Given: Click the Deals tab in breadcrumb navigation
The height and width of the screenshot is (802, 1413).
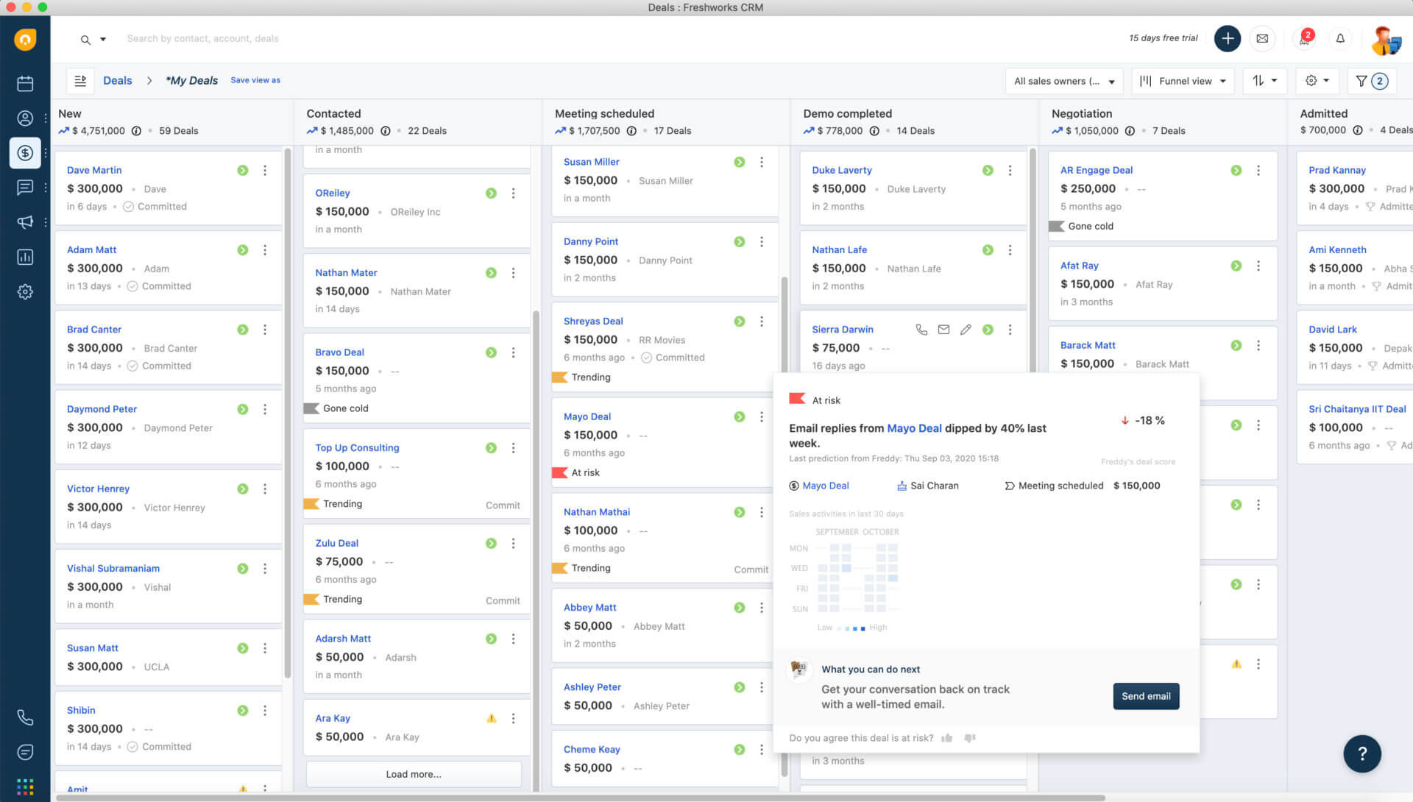Looking at the screenshot, I should click(x=118, y=79).
